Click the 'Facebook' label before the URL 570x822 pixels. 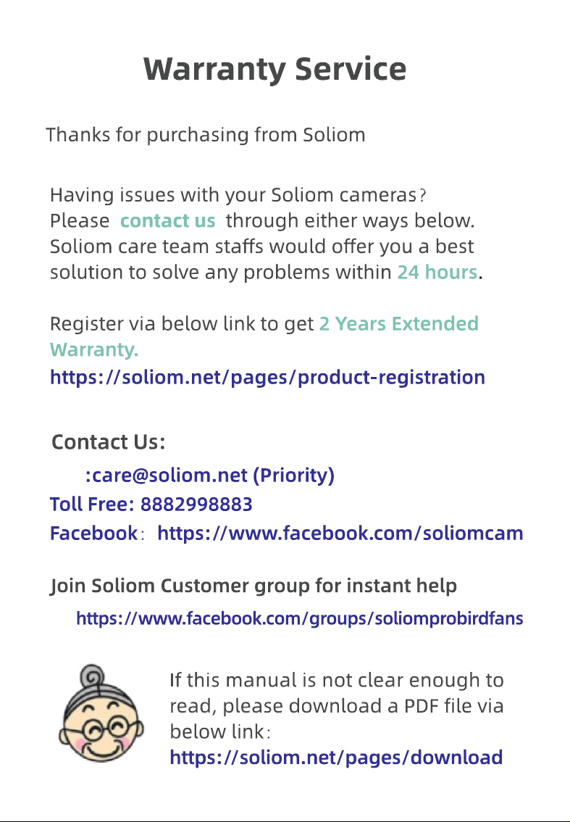point(93,534)
